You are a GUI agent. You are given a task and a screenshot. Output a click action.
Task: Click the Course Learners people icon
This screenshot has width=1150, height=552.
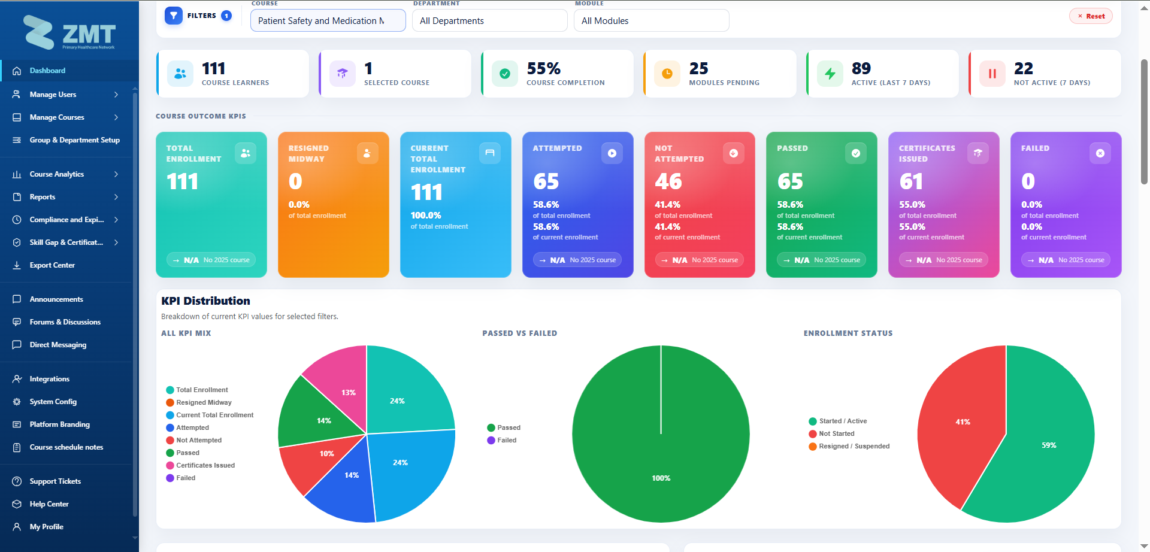tap(180, 74)
